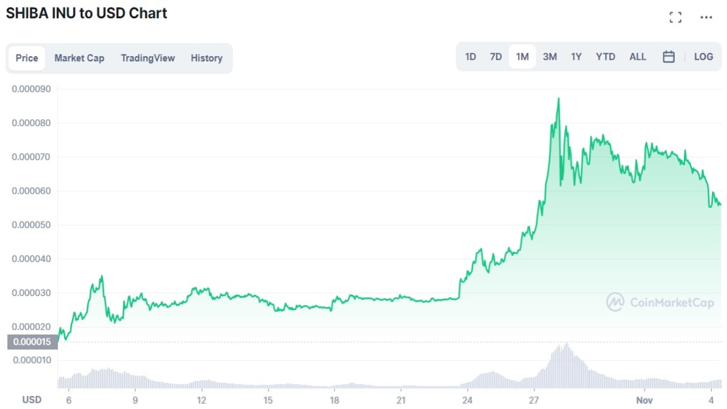Click the CoinMarketCap watermark logo
The image size is (727, 409).
click(660, 302)
